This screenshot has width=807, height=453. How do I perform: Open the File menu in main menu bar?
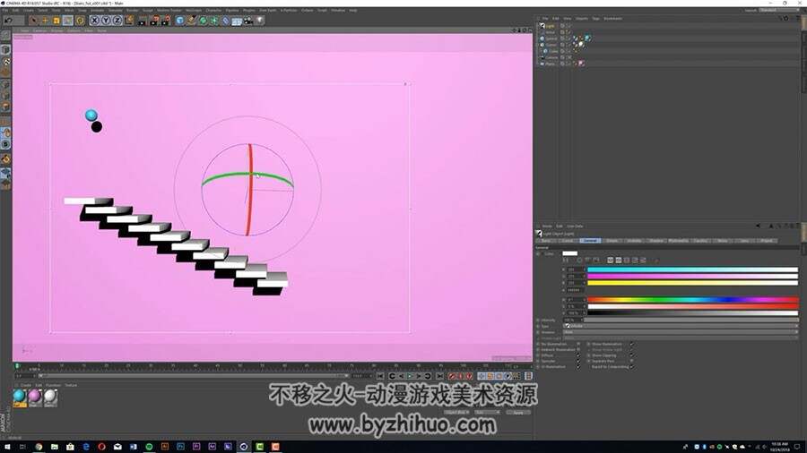[6, 10]
